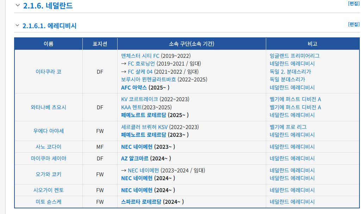Collapse the 2.1.6. 네덜란드 section chevron

(18, 5)
